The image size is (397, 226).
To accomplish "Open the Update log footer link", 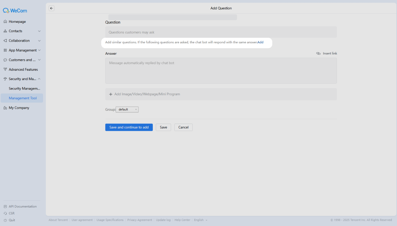I will [x=163, y=220].
